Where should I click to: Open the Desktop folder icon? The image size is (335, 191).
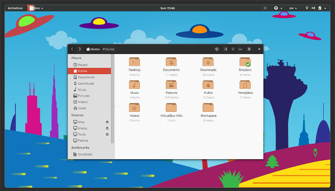click(x=134, y=62)
